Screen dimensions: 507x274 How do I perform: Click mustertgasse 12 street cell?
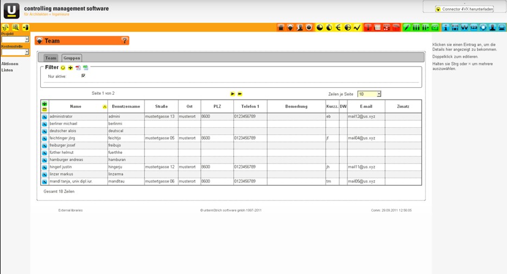click(x=161, y=167)
